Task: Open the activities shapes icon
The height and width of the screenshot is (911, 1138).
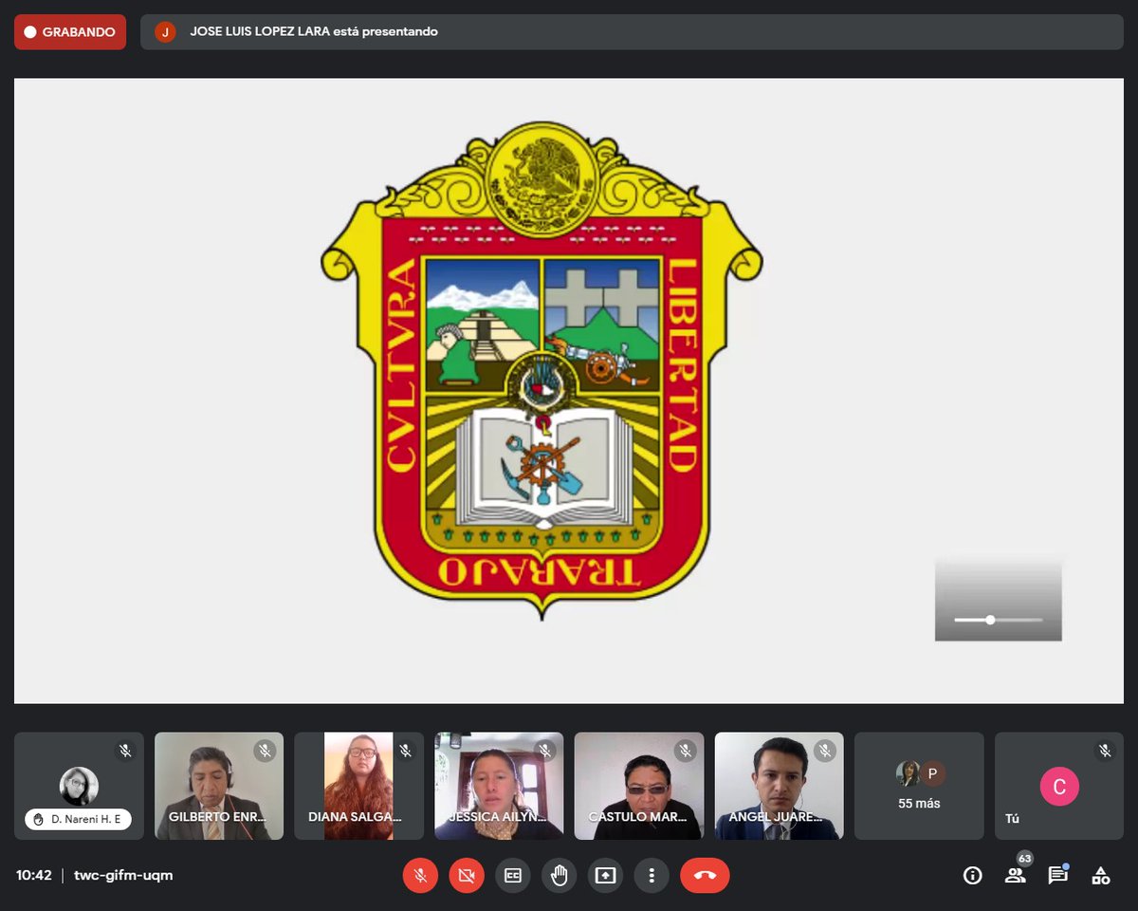Action: click(1100, 875)
